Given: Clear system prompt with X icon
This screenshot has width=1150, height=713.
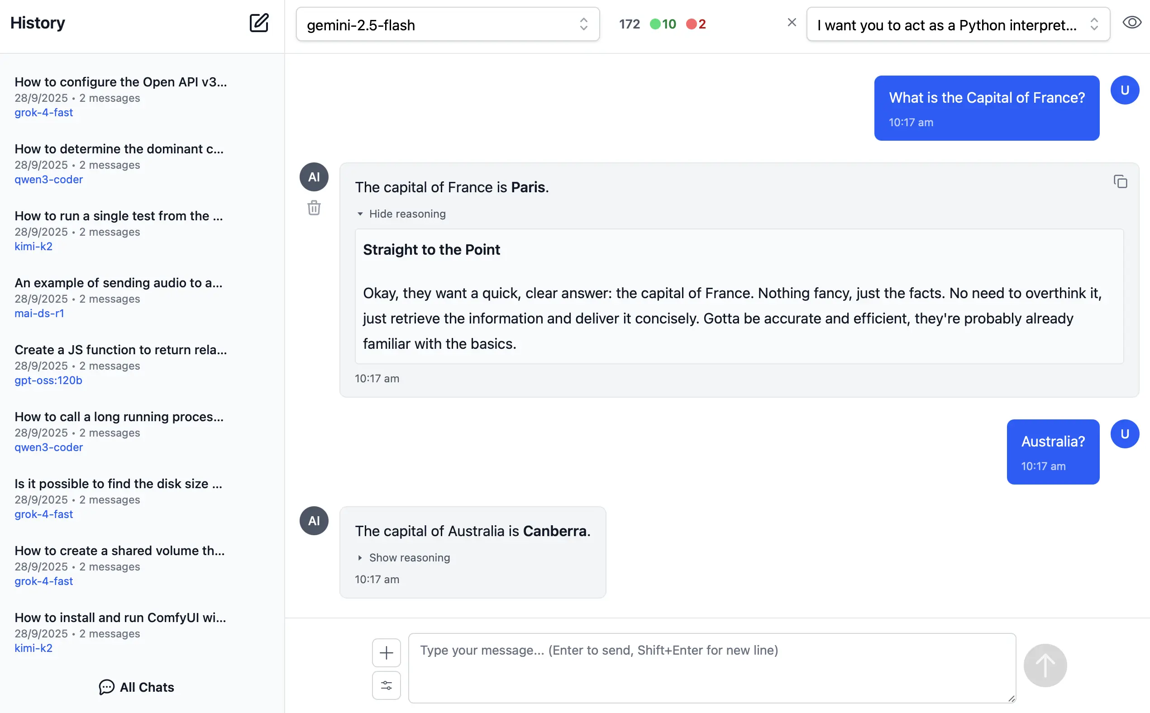Looking at the screenshot, I should click(x=792, y=23).
